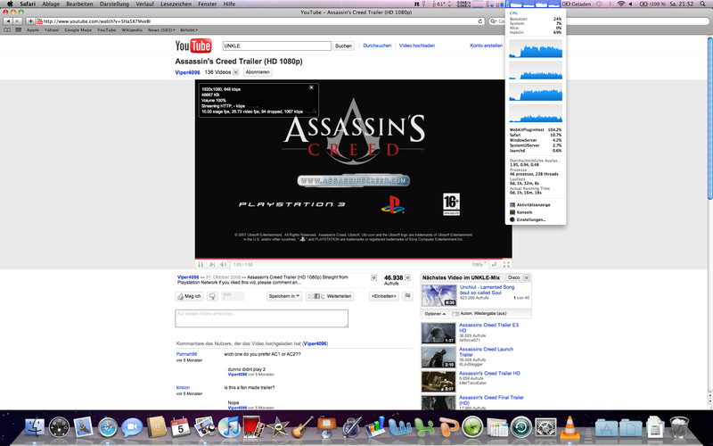The width and height of the screenshot is (713, 446).
Task: Open iTunes from the Dock
Action: pos(229,428)
